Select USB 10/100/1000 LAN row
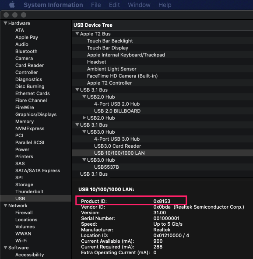This screenshot has width=253, height=259. coord(162,153)
